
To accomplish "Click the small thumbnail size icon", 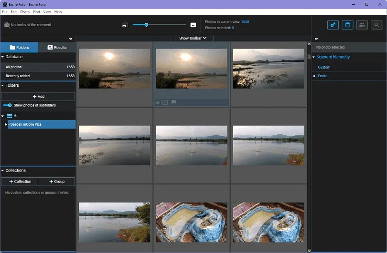I will [x=125, y=25].
